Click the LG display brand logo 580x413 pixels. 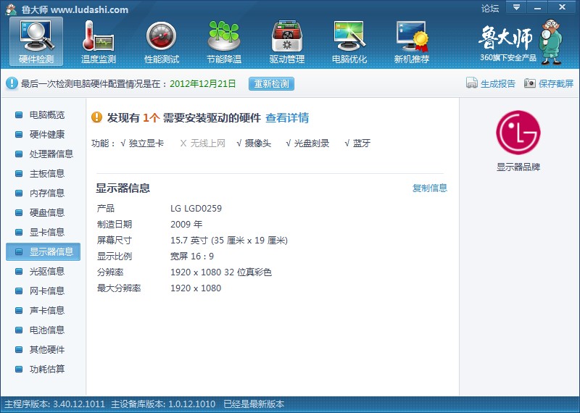coord(518,132)
